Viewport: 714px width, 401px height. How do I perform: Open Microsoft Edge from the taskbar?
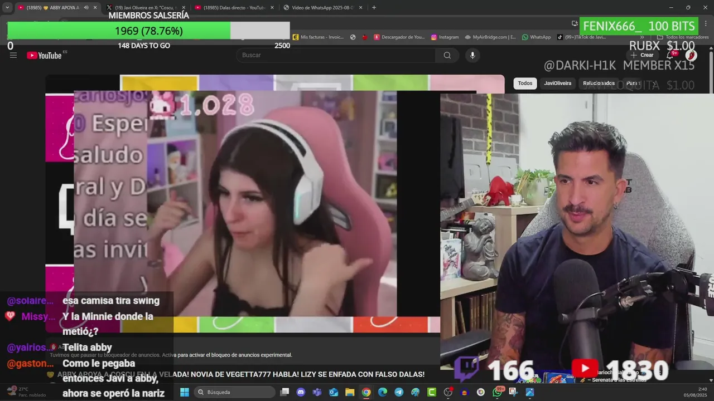(x=382, y=392)
